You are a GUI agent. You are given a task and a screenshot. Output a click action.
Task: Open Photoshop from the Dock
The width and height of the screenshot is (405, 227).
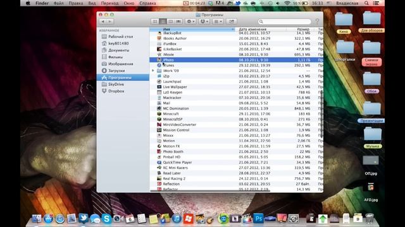coord(259,219)
